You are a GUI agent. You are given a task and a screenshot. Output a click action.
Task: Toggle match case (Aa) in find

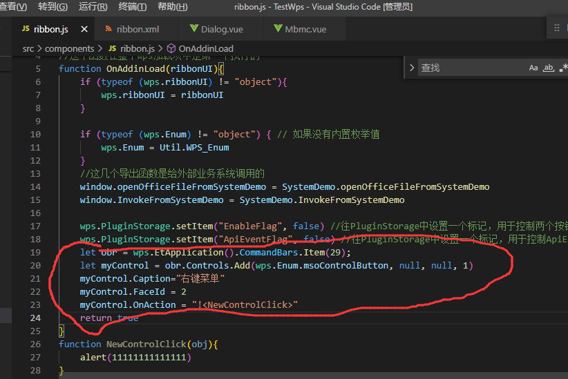(533, 68)
